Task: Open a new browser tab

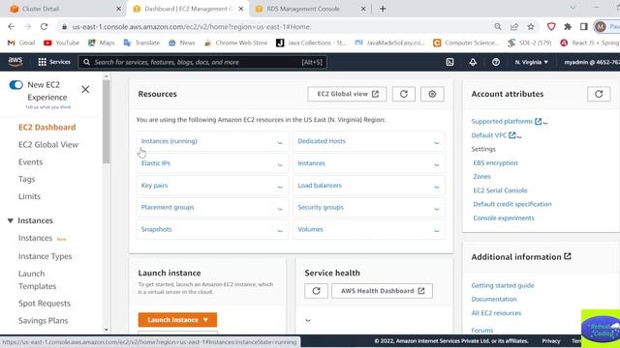Action: click(383, 9)
